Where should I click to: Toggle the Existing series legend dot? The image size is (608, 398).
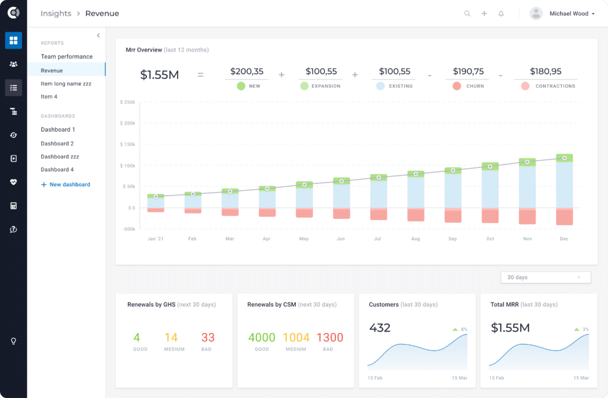click(x=381, y=86)
